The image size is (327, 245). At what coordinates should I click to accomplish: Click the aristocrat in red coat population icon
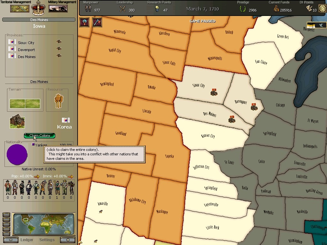(x=8, y=187)
